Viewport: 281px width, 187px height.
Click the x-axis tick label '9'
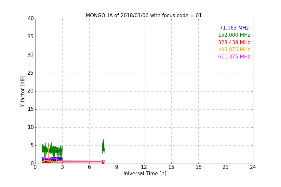click(x=117, y=167)
